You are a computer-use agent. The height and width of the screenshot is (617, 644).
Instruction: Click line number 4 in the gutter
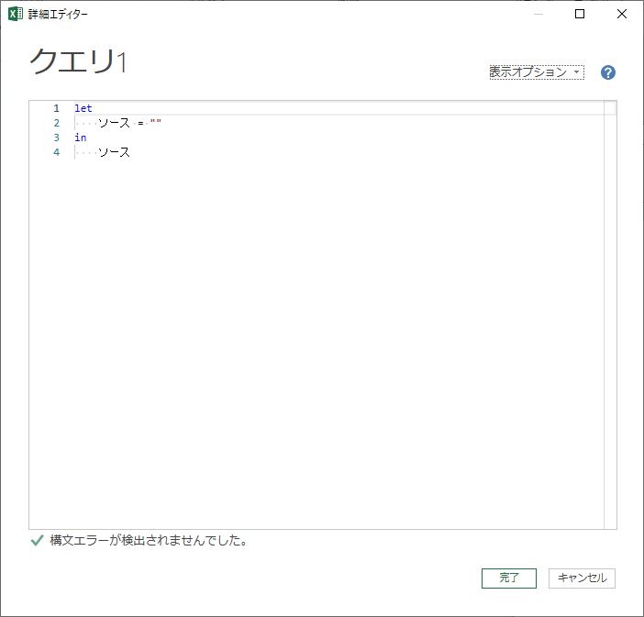click(x=56, y=152)
